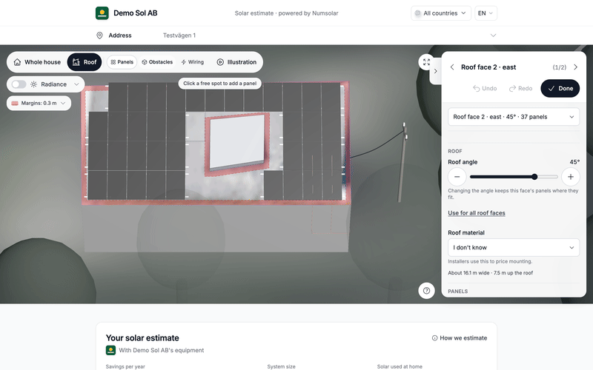Go to next roof face arrow
Image resolution: width=593 pixels, height=370 pixels.
(x=576, y=67)
